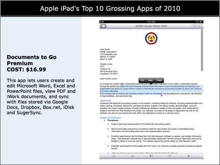Screen dimensions: 220x165
Task: Click '456 Executive Drive' address line
Action: [x=109, y=71]
